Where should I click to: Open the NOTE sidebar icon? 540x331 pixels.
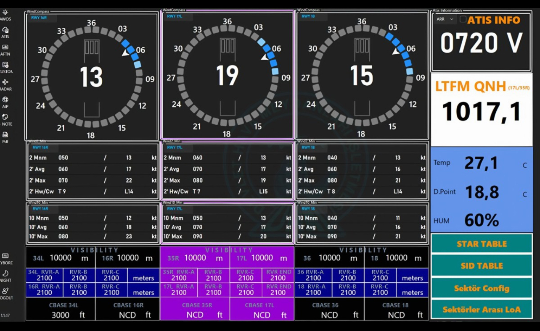click(x=5, y=118)
